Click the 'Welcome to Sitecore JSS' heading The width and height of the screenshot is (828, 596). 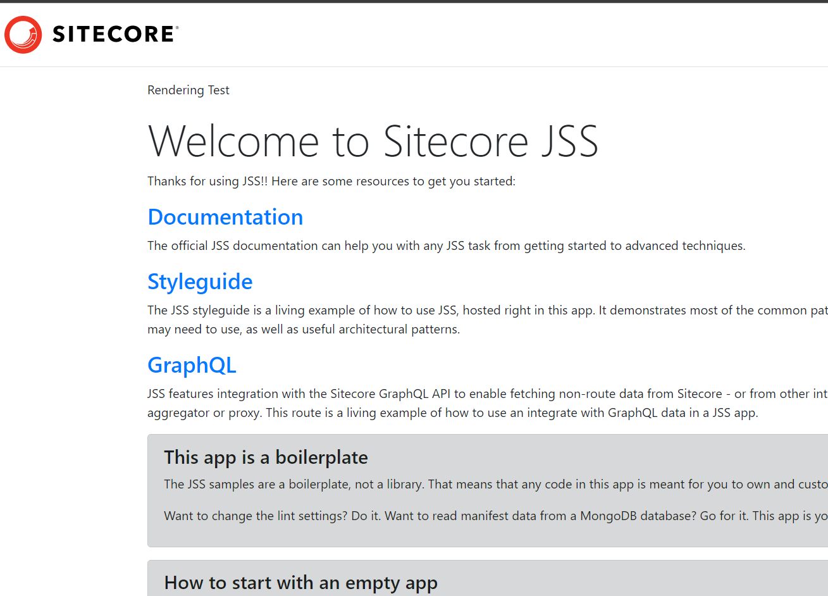click(x=373, y=140)
